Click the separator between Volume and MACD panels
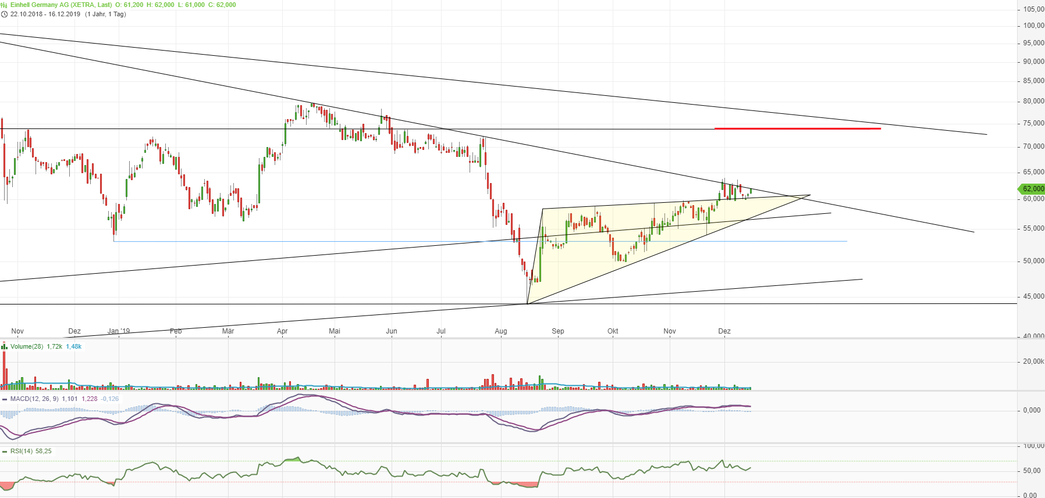The image size is (1045, 498). tap(522, 391)
